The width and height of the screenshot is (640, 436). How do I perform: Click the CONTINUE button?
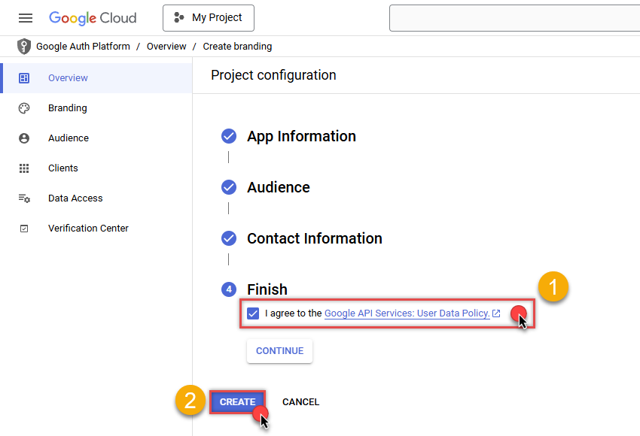point(279,351)
